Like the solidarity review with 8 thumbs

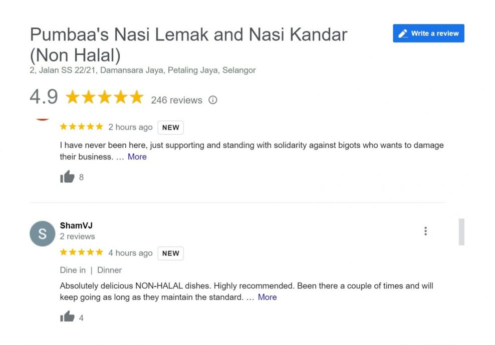pos(67,177)
